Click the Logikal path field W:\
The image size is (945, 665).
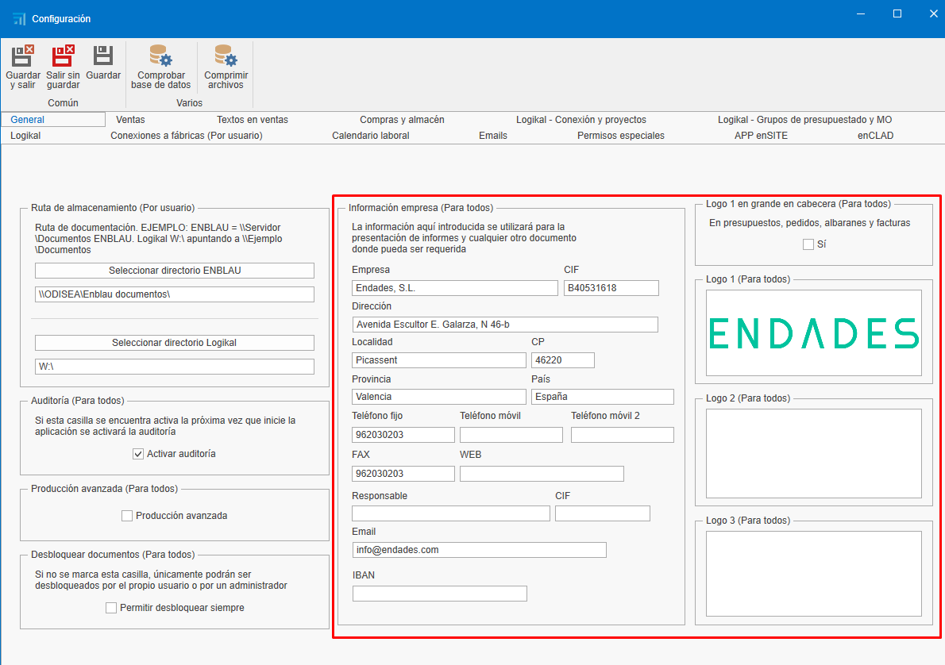[x=175, y=367]
